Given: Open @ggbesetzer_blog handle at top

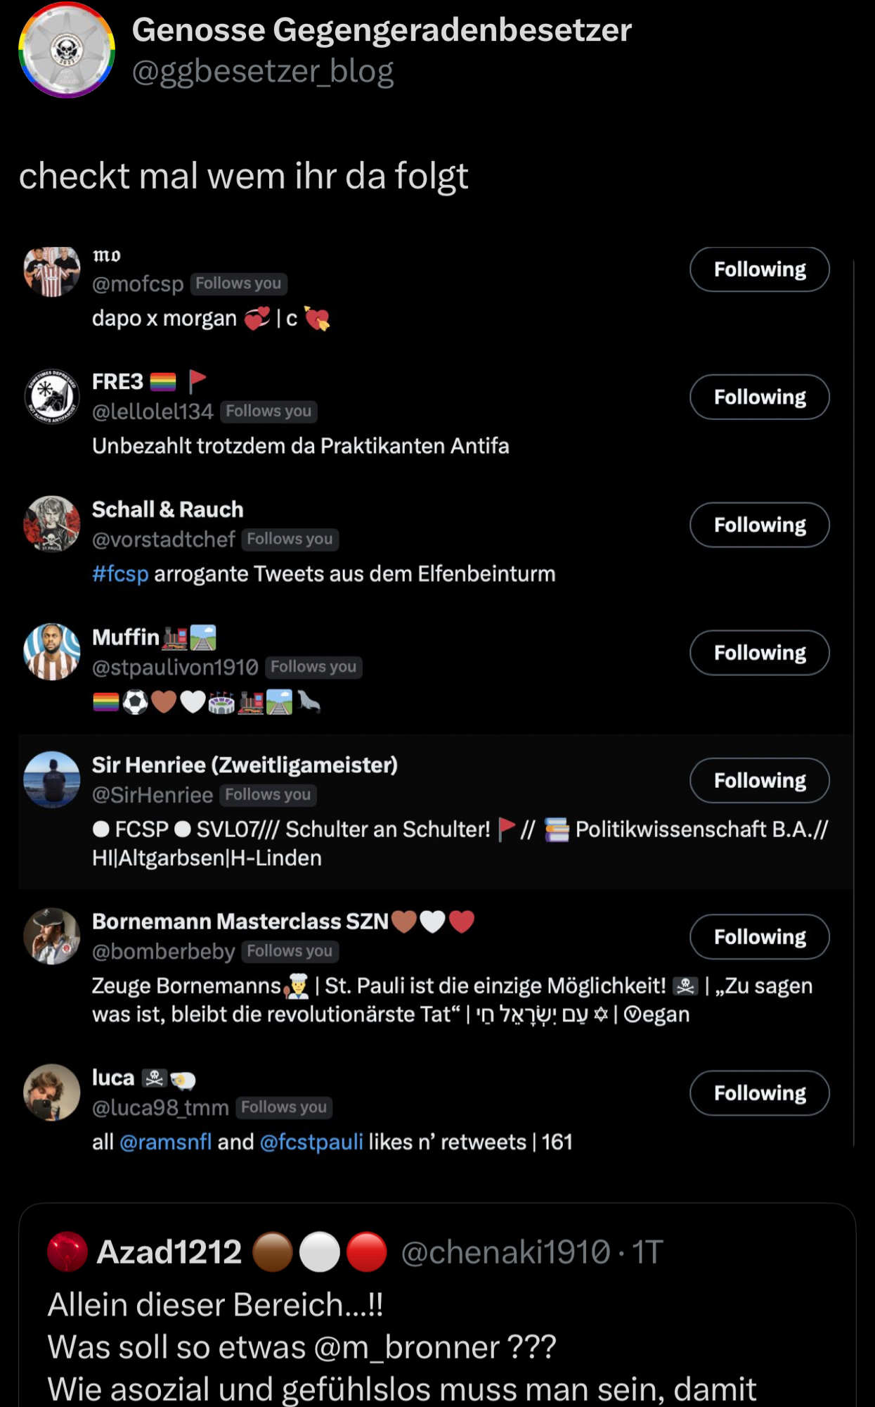Looking at the screenshot, I should (x=263, y=72).
